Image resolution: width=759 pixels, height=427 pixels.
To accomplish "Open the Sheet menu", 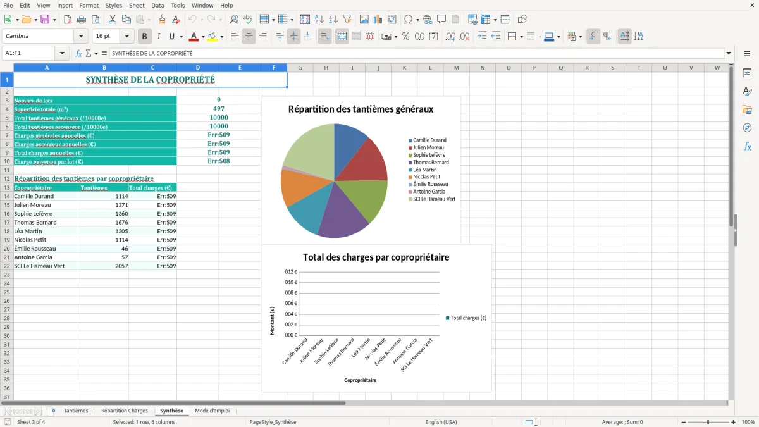I will (x=137, y=5).
